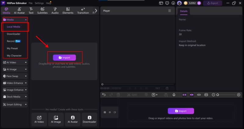Expand the AI Image section
Screen dimensions: 244x129
[x=15, y=69]
